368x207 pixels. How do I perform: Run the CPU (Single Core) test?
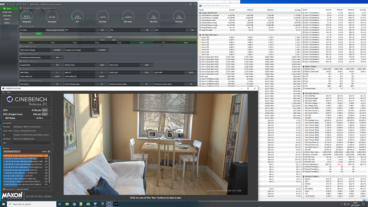45,114
